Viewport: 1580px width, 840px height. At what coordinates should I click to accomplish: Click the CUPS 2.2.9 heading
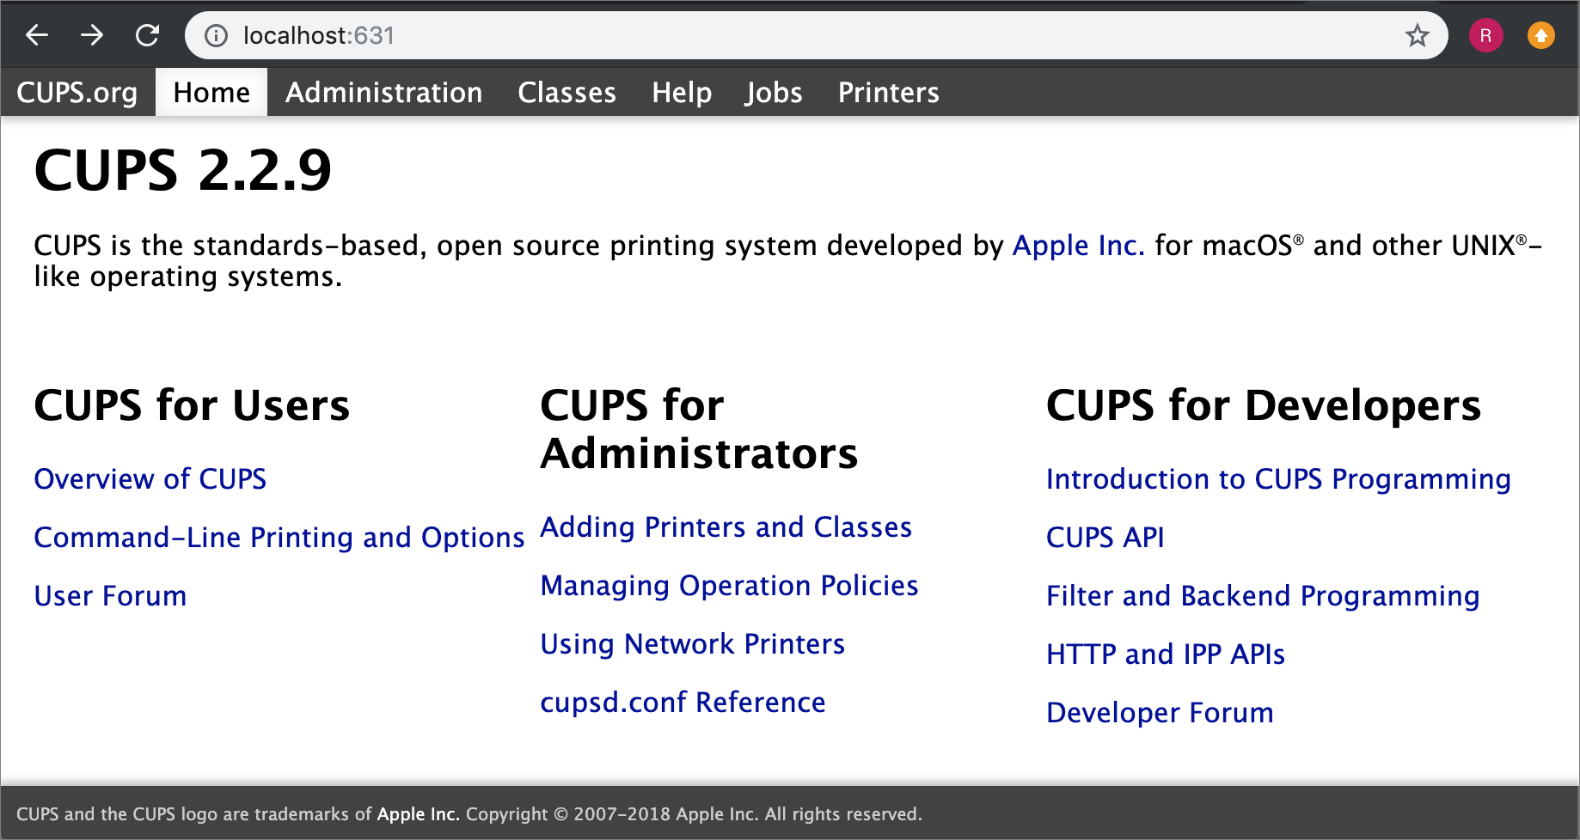click(x=182, y=169)
